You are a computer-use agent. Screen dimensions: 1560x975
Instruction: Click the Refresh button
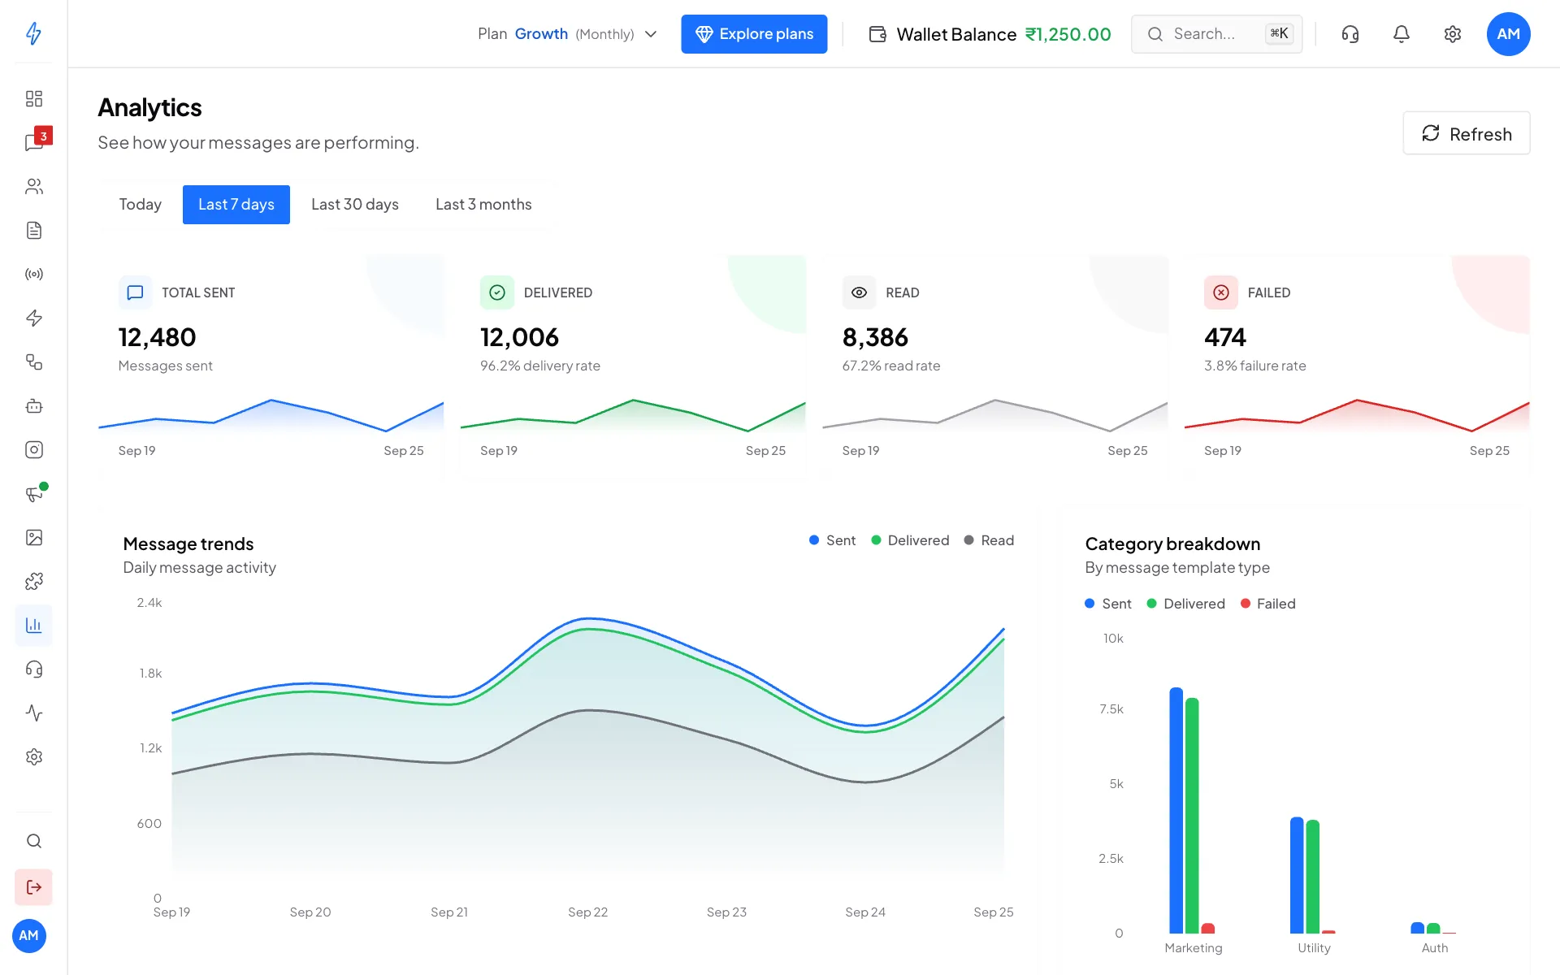(1467, 133)
